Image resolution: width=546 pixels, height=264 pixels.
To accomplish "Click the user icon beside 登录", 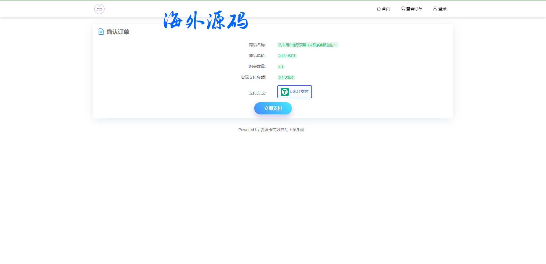I will 435,9.
